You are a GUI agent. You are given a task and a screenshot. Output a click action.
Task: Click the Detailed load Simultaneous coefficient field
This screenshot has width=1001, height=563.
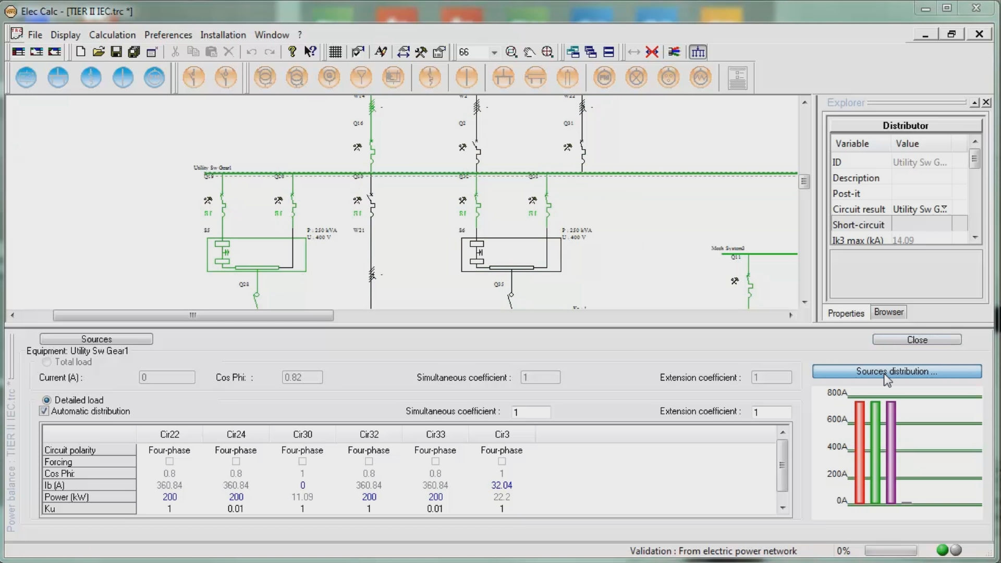tap(531, 412)
